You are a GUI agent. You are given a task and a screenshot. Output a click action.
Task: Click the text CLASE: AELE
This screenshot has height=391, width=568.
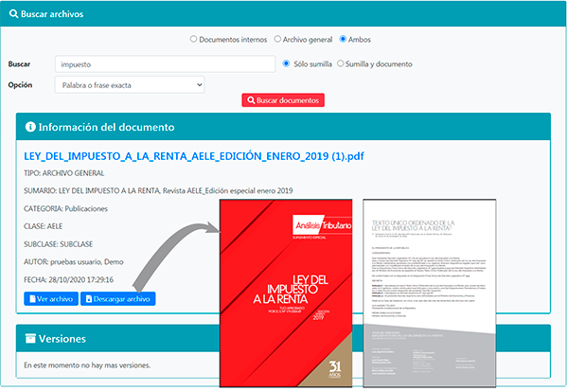(44, 226)
